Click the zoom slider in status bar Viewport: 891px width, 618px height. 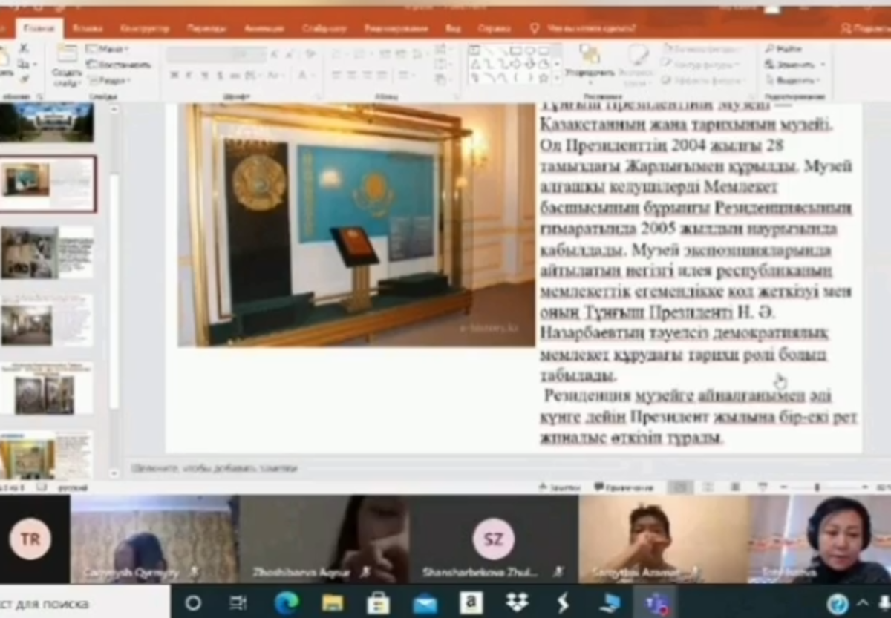[x=817, y=487]
